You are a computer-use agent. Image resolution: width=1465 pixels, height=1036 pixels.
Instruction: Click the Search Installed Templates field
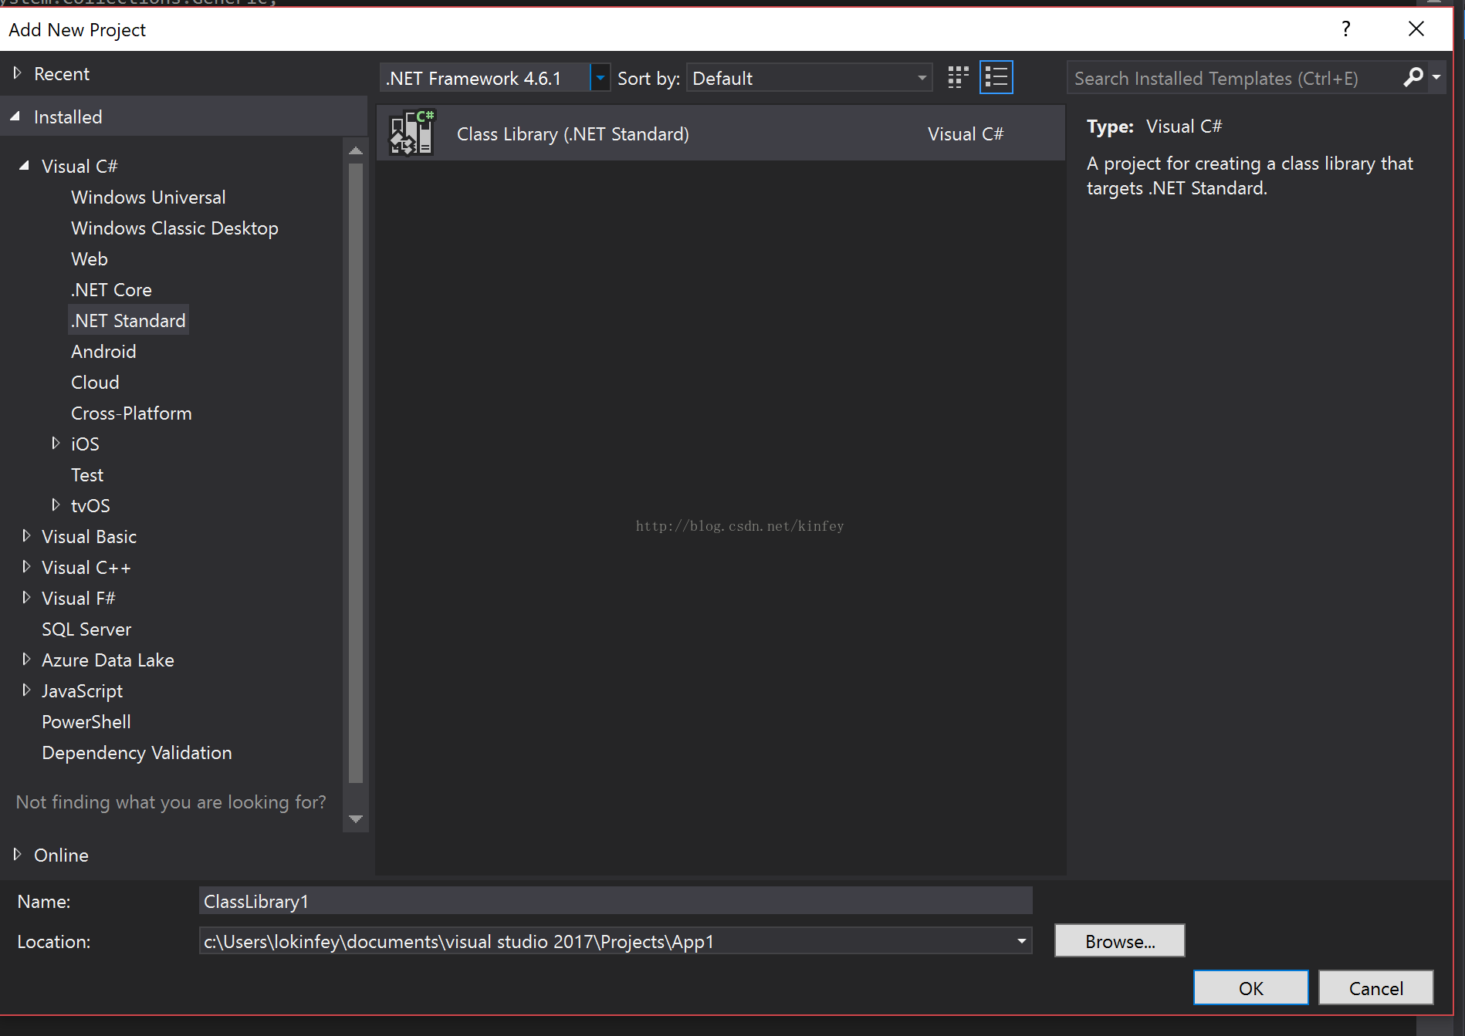coord(1235,78)
